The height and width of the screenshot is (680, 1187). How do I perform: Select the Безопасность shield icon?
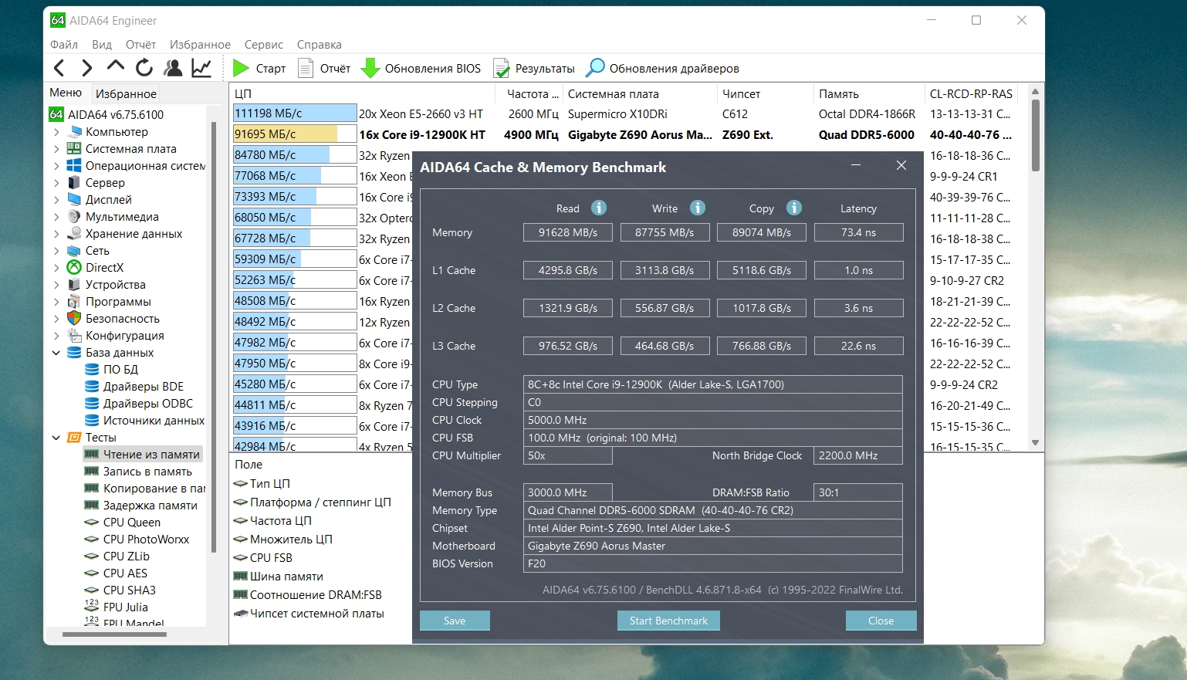tap(74, 318)
